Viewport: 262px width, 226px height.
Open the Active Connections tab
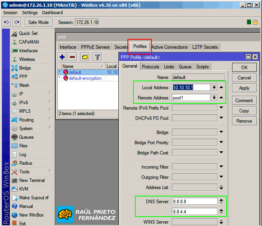170,47
